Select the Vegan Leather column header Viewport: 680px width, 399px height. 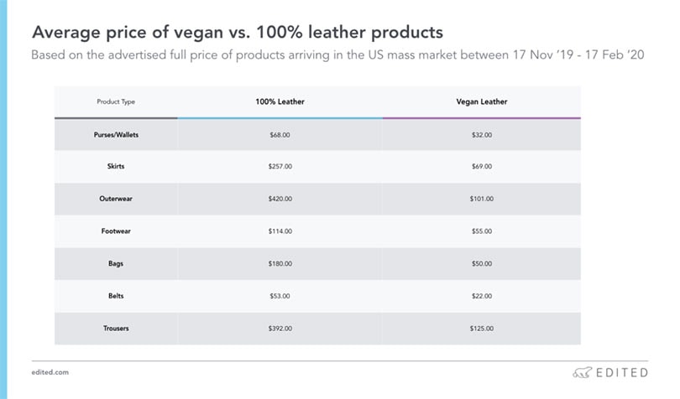481,101
